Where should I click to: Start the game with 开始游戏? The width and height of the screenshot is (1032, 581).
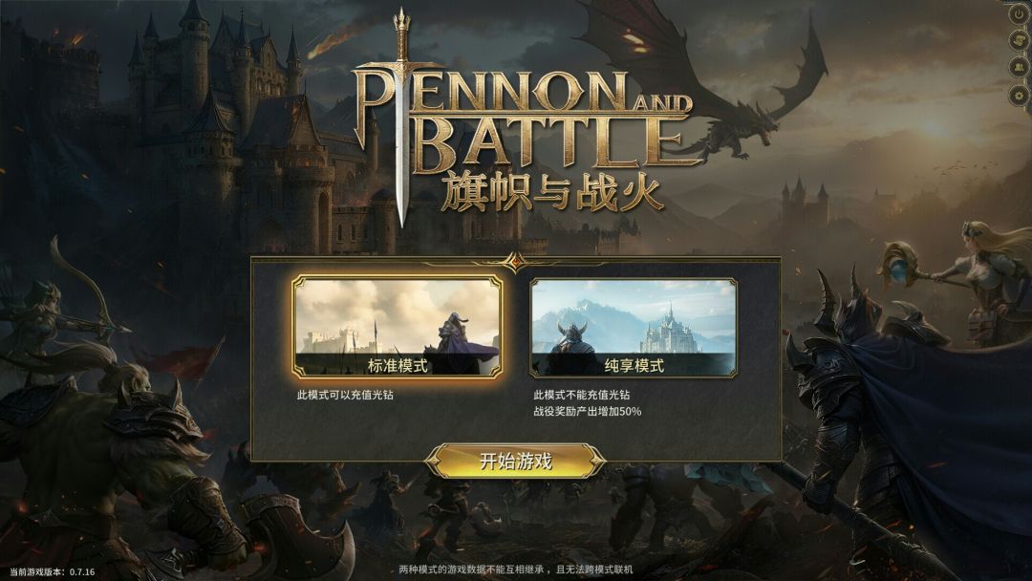pos(515,461)
